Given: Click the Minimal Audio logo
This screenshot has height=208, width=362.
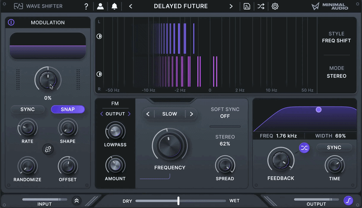Looking at the screenshot, I should pyautogui.click(x=330, y=6).
